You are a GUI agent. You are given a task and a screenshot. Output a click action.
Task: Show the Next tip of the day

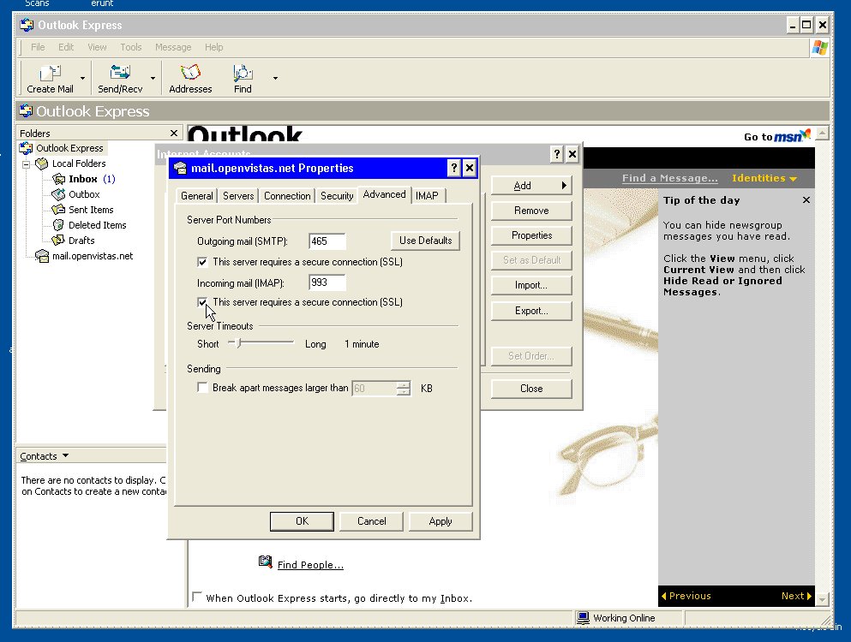(796, 596)
